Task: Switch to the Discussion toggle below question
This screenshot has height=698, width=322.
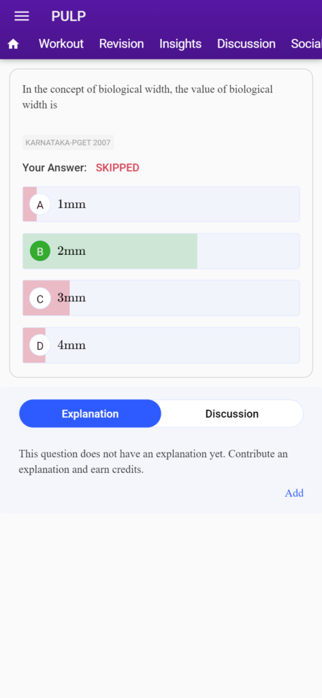Action: click(231, 414)
